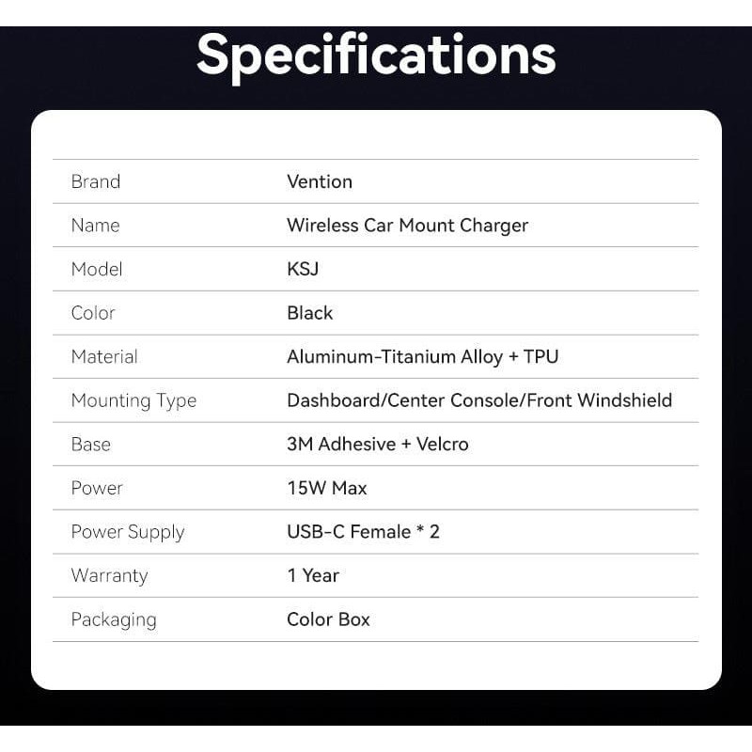Screen dimensions: 752x752
Task: Select the Color Box packaging value
Action: 328,619
